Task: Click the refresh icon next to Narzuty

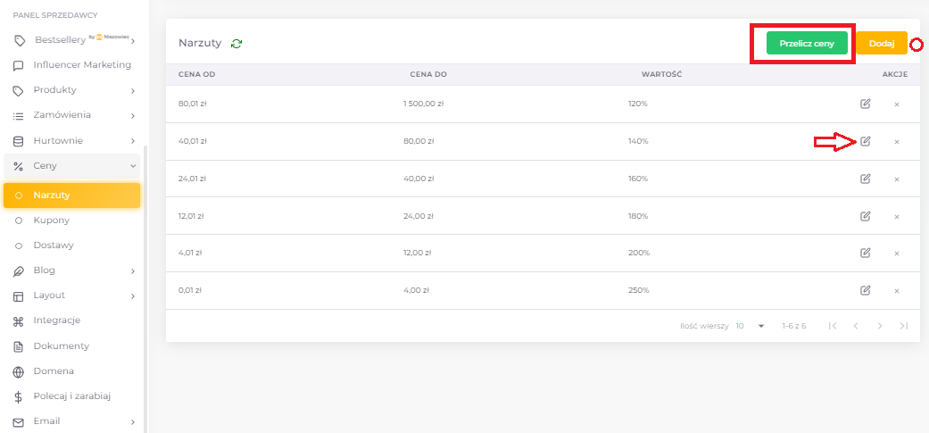Action: tap(236, 43)
